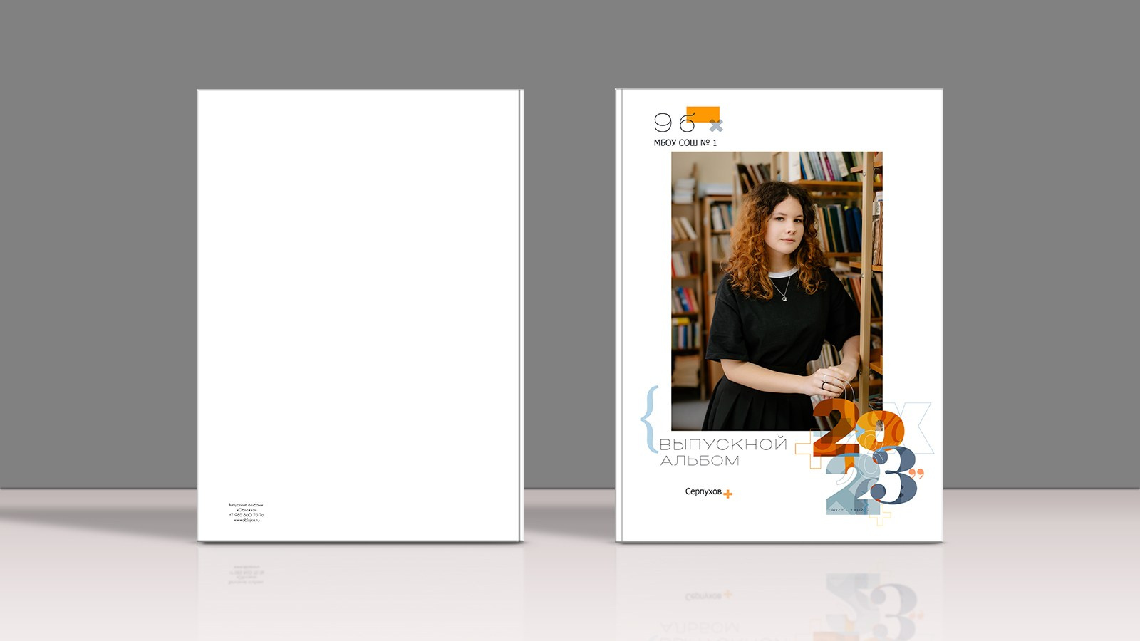Click the МБОУ СОШ № 1 text
Viewport: 1140px width, 641px height.
(685, 142)
